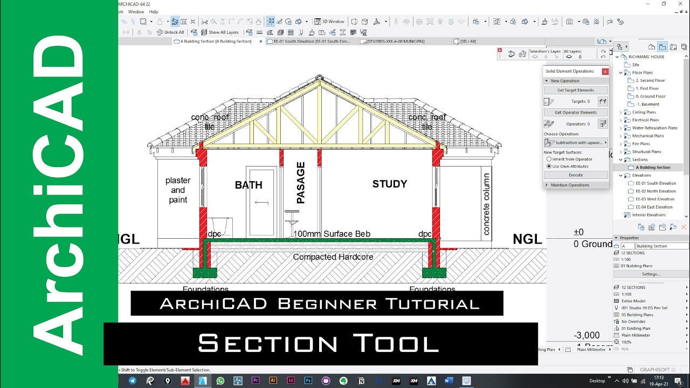Toggle All Layers visibility eye icon

(x=569, y=57)
